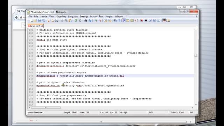Click the Print toolbar icon
224x126 pixels.
(56, 21)
